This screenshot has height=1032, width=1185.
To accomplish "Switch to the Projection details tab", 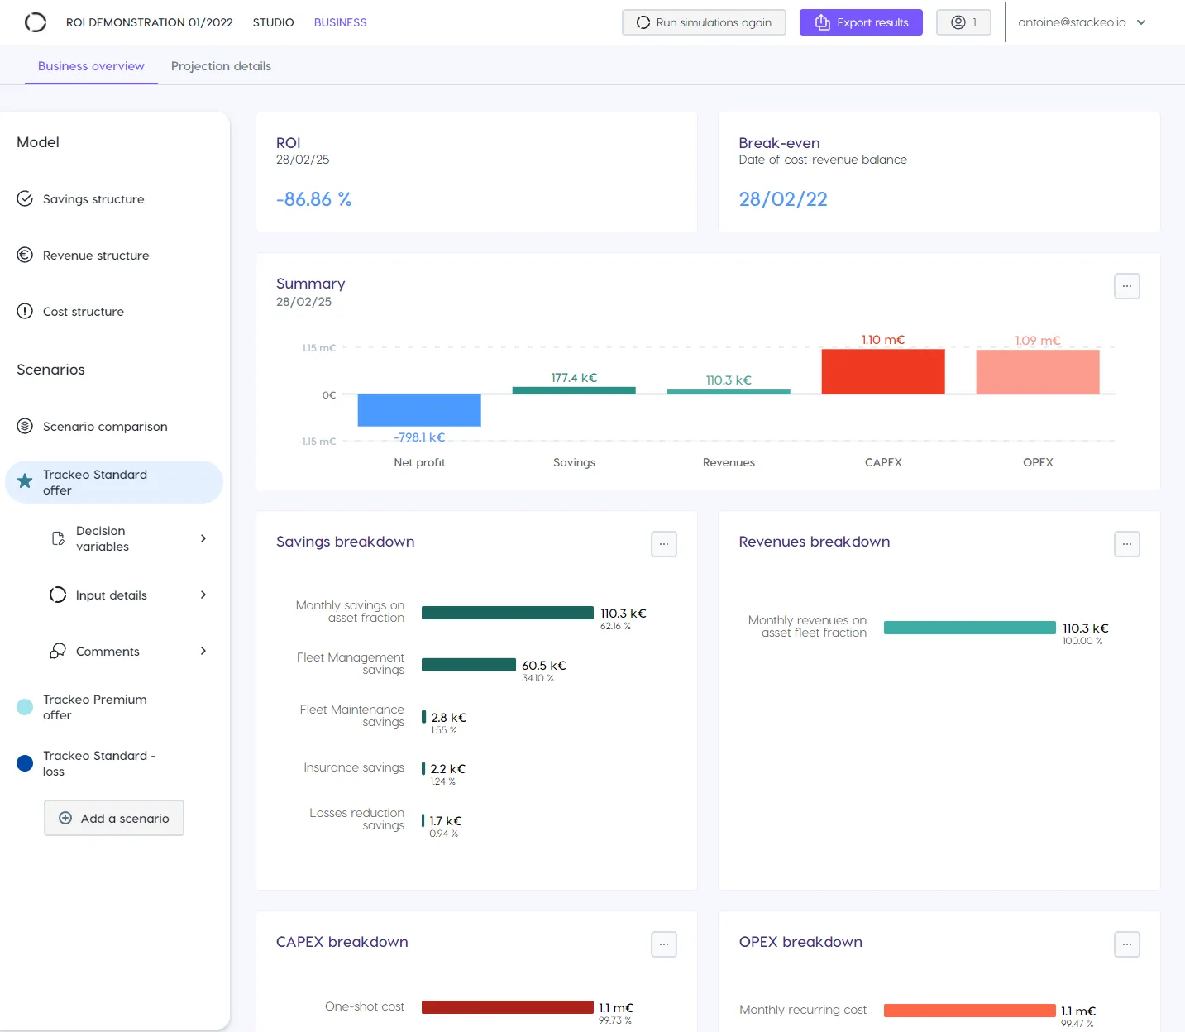I will [221, 66].
